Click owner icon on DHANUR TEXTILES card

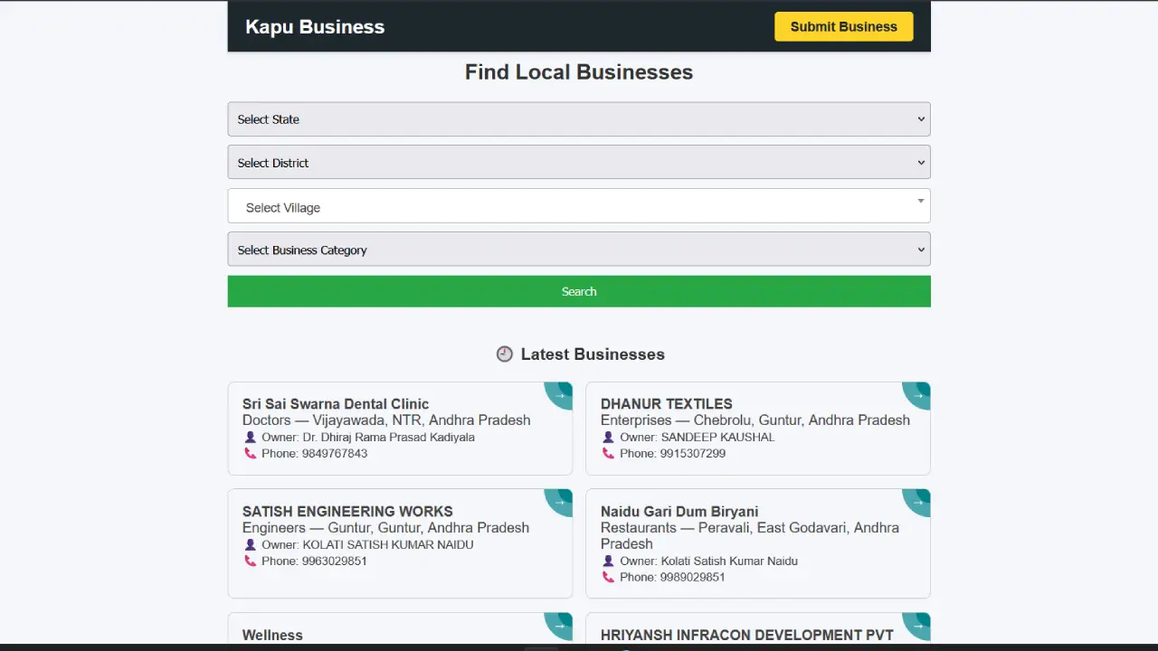coord(609,437)
